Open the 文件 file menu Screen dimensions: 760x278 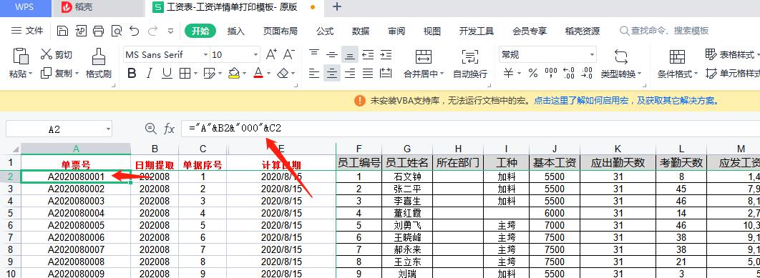coord(28,31)
